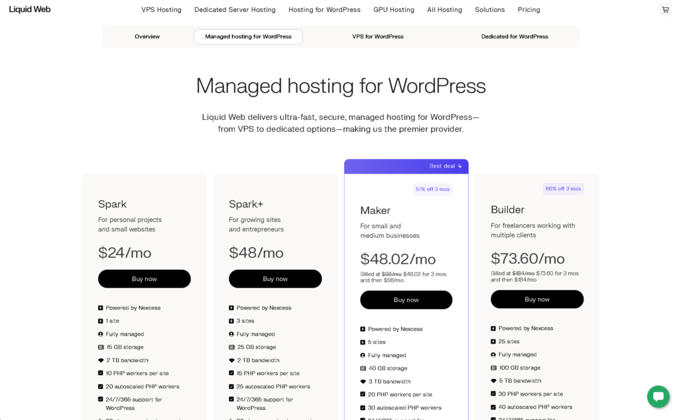Click the Builder plan title
Viewport: 679px width, 420px height.
507,210
